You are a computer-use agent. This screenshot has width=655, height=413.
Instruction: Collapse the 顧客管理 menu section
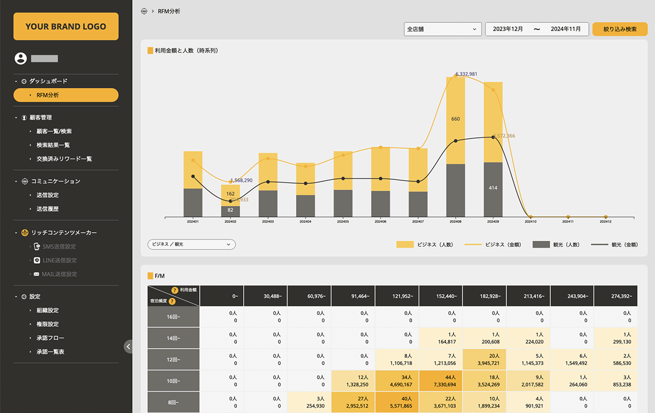(16, 118)
